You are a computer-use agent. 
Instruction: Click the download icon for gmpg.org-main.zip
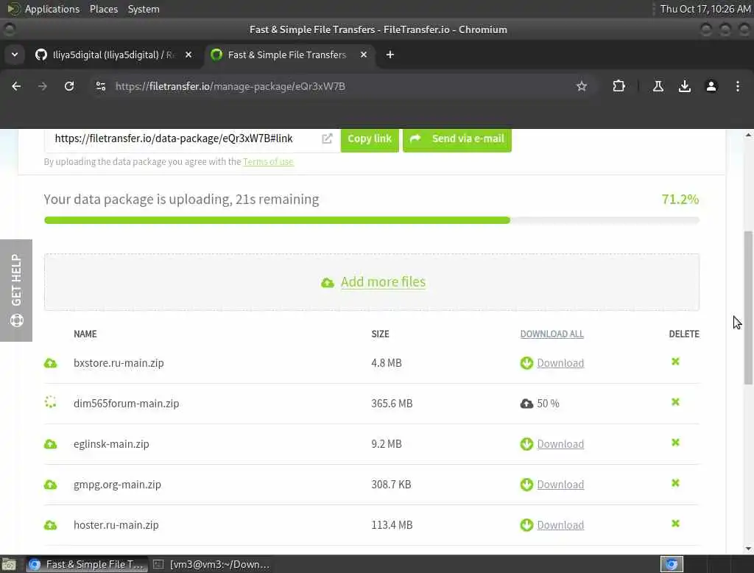(x=526, y=485)
